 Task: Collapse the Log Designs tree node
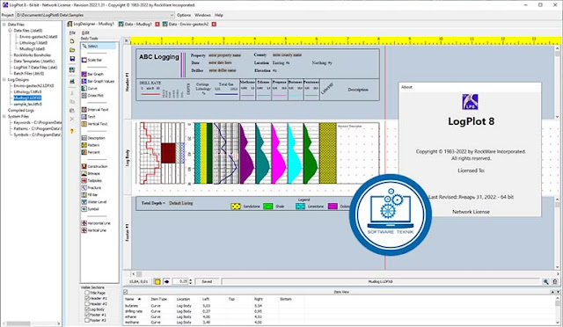coord(4,80)
